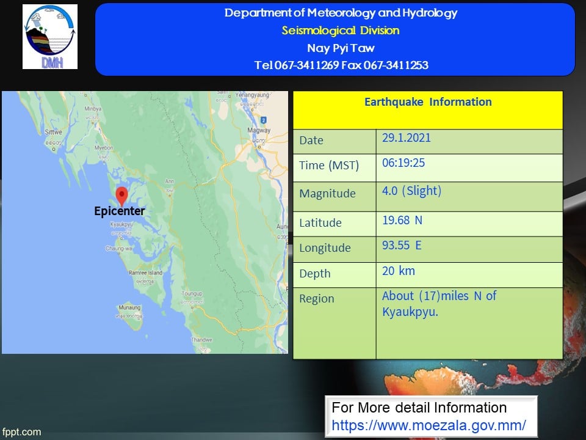The height and width of the screenshot is (440, 586).
Task: Select the magnitude value 4.0 (Slight)
Action: click(411, 191)
